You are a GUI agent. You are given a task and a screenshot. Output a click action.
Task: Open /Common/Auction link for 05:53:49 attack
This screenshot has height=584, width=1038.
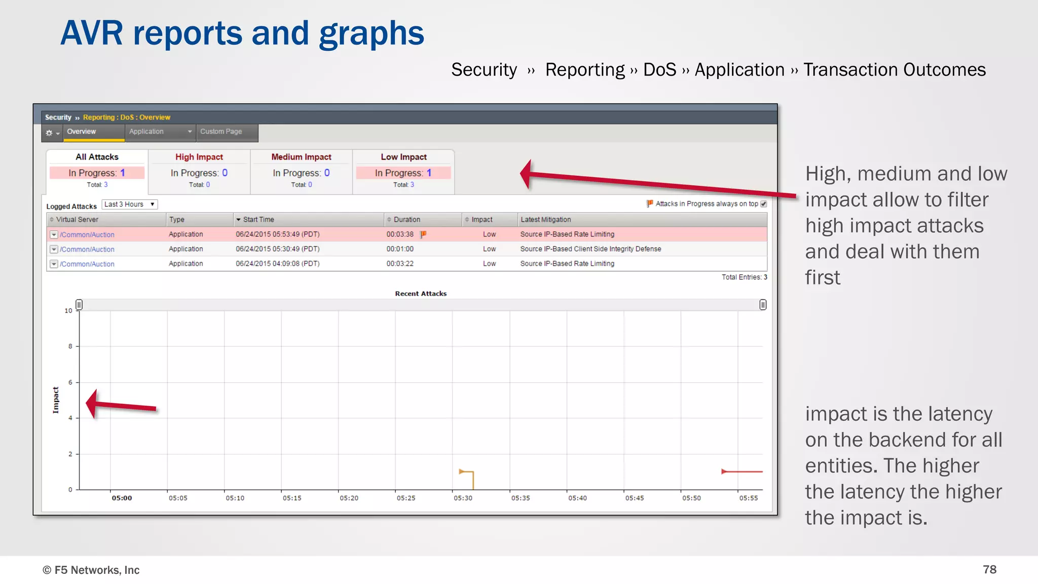[87, 235]
